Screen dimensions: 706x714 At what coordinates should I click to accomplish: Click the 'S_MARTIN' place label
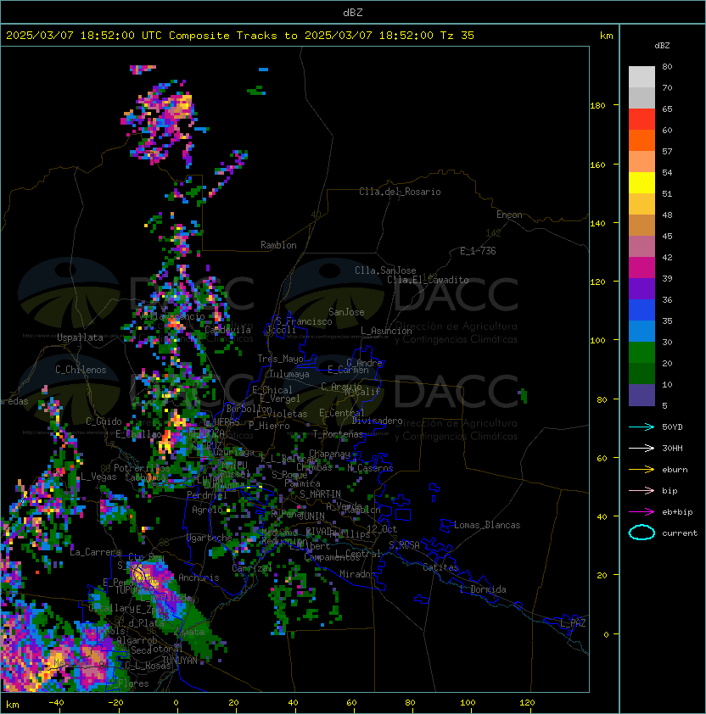coord(320,494)
